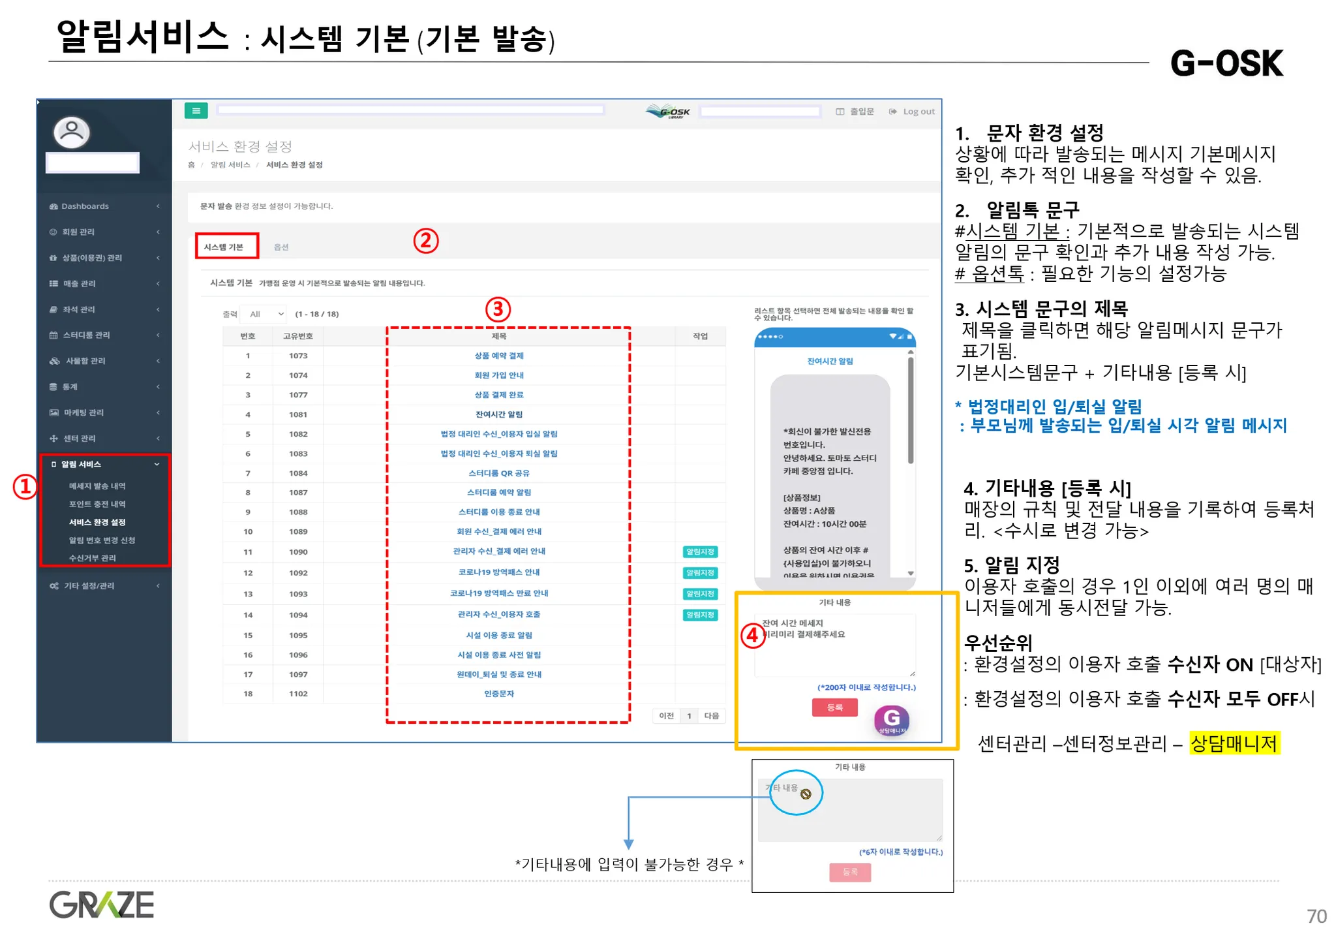Click the red 등록 button

click(x=834, y=707)
